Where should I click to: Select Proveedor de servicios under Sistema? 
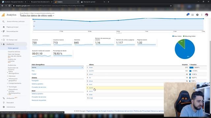tap(39, 87)
